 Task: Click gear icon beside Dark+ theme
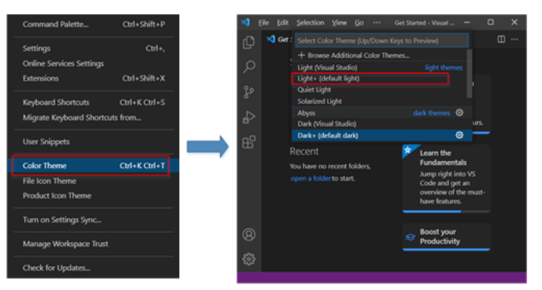click(459, 135)
